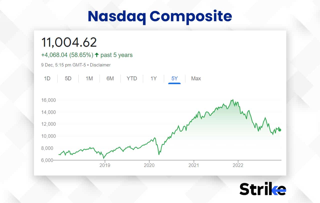Switch to the Max time range
This screenshot has width=320, height=203.
click(196, 78)
